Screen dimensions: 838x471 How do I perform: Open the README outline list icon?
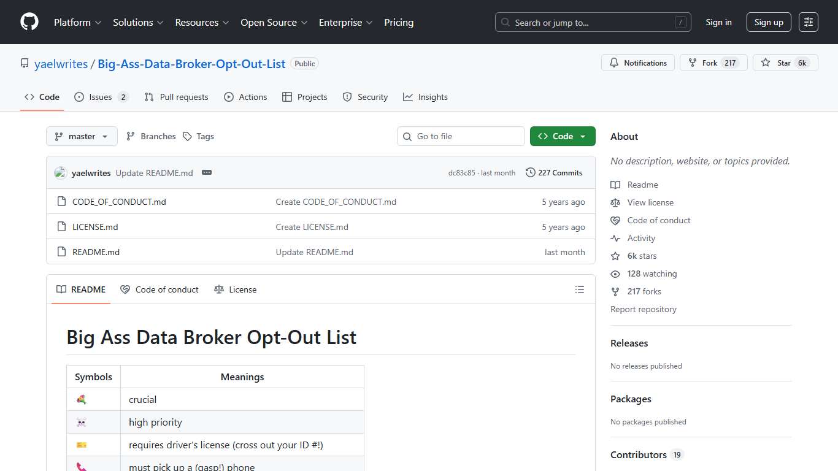tap(579, 289)
